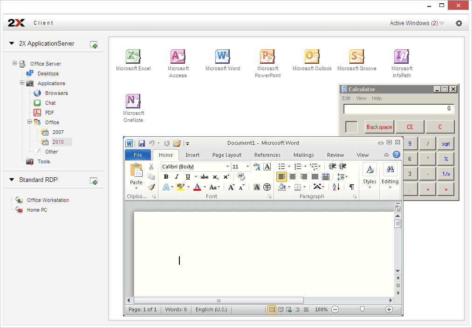
Task: Adjust the Word zoom slider handle
Action: (x=362, y=309)
